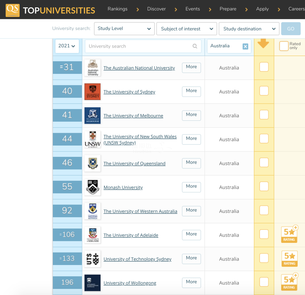Open the Monash University crest
Viewport: 305px width, 295px height.
click(93, 187)
